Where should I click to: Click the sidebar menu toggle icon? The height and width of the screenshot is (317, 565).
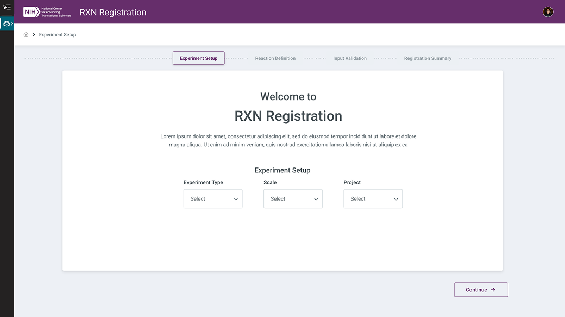tap(7, 7)
